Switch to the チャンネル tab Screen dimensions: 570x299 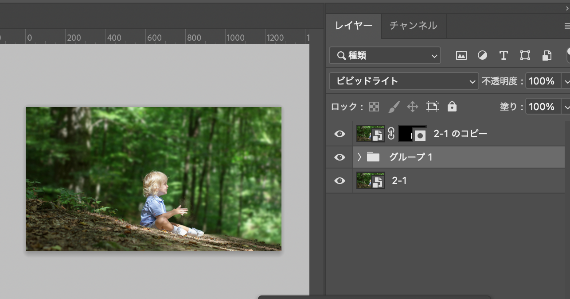coord(413,26)
